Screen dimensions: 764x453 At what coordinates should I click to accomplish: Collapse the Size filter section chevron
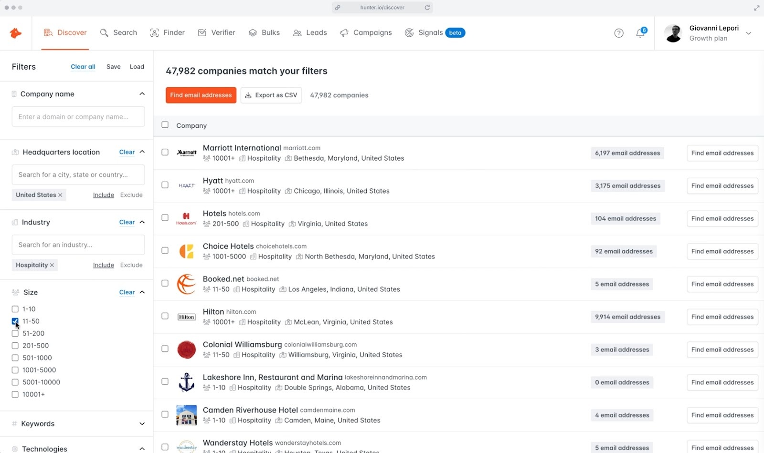pos(142,292)
